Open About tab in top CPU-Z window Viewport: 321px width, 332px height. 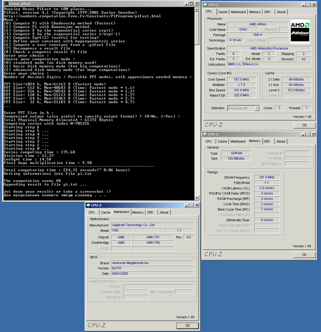281,12
